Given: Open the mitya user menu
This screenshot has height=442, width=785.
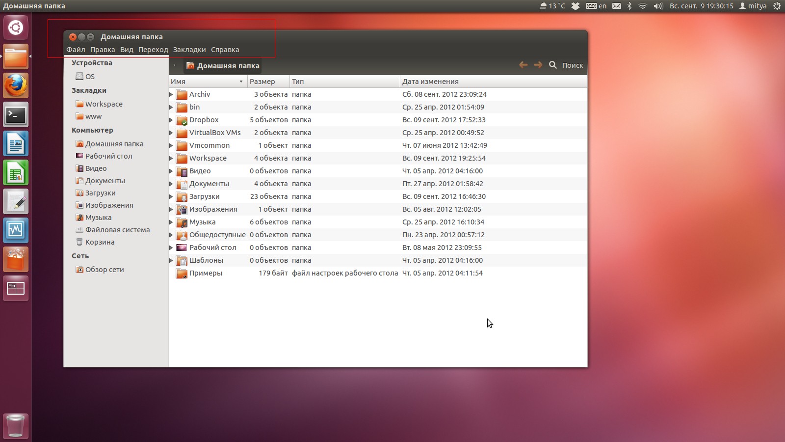Looking at the screenshot, I should [753, 6].
